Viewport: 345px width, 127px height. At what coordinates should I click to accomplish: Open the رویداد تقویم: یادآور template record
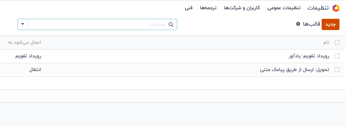click(309, 56)
